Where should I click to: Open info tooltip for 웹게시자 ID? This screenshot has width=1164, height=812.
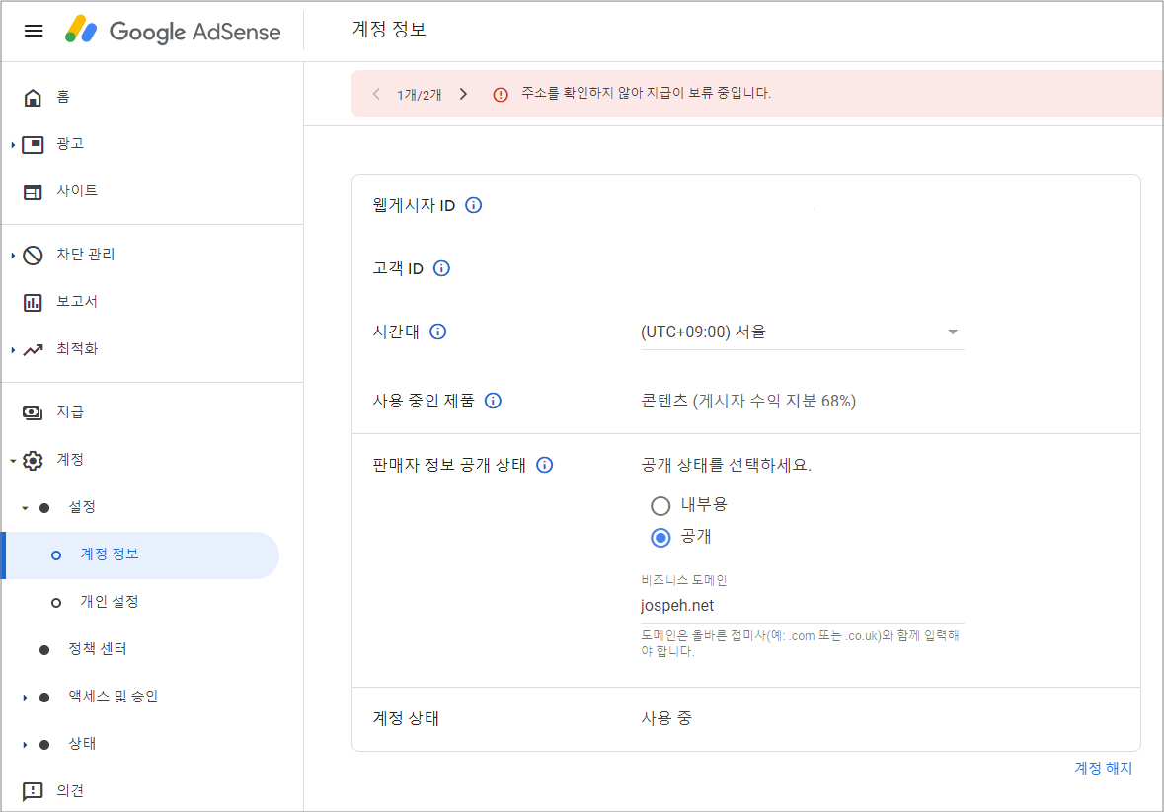coord(474,205)
